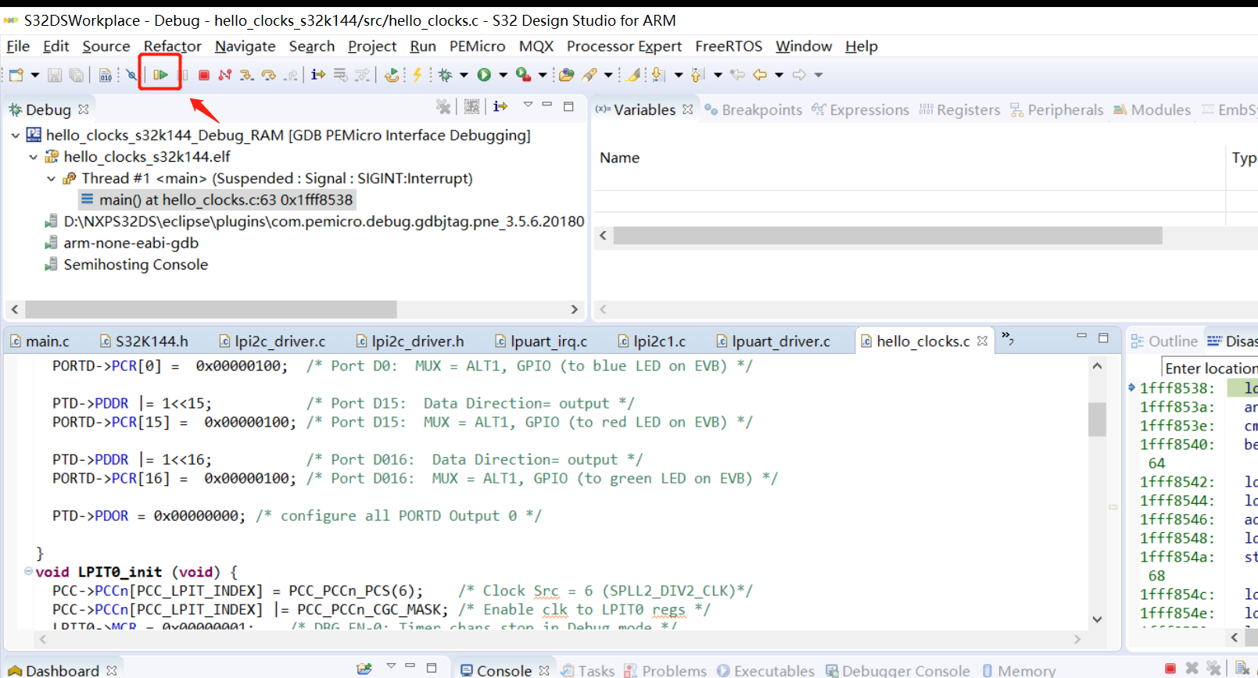Viewport: 1258px width, 678px height.
Task: Select main() stack frame at hello_clocks.c:63
Action: [225, 200]
